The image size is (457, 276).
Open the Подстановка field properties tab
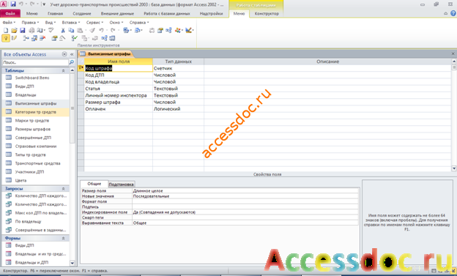click(121, 184)
